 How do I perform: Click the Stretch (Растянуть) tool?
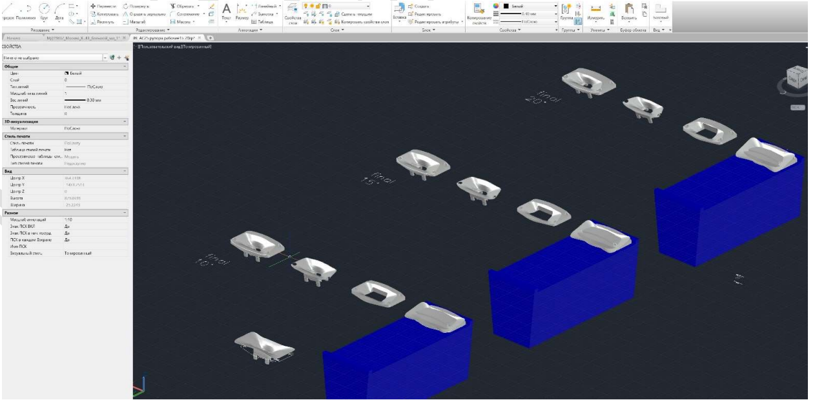104,21
